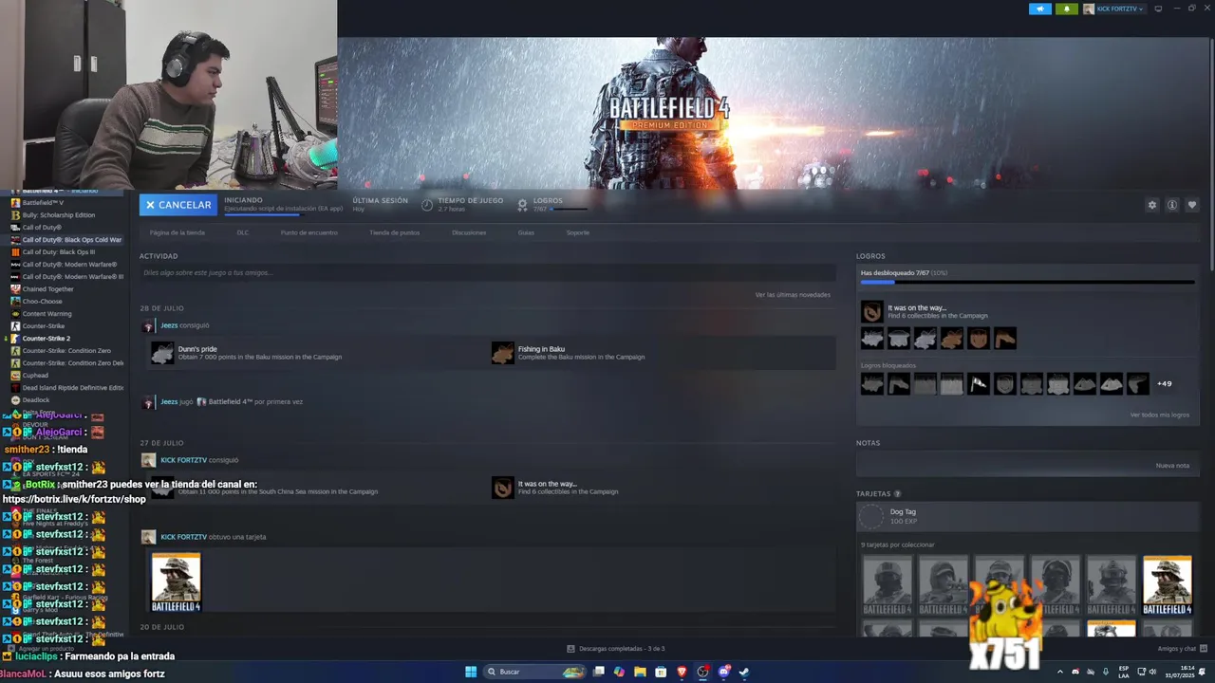This screenshot has height=683, width=1215.
Task: Open the KICK FORTZTV profile link, July 27
Action: tap(183, 460)
